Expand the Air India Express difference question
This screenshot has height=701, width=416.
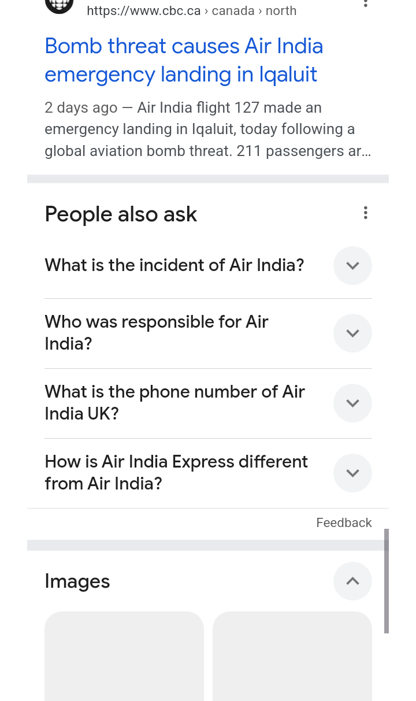[x=352, y=473]
